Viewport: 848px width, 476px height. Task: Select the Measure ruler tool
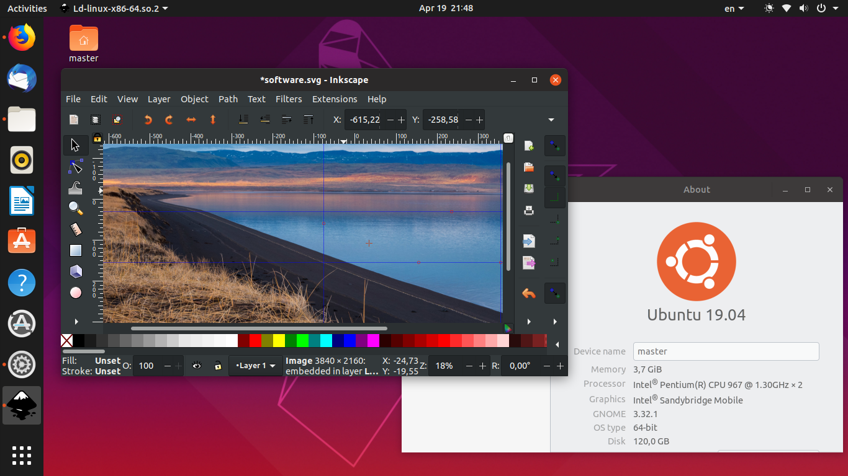(x=76, y=229)
